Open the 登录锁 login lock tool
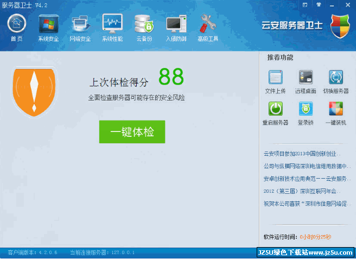 (x=306, y=109)
